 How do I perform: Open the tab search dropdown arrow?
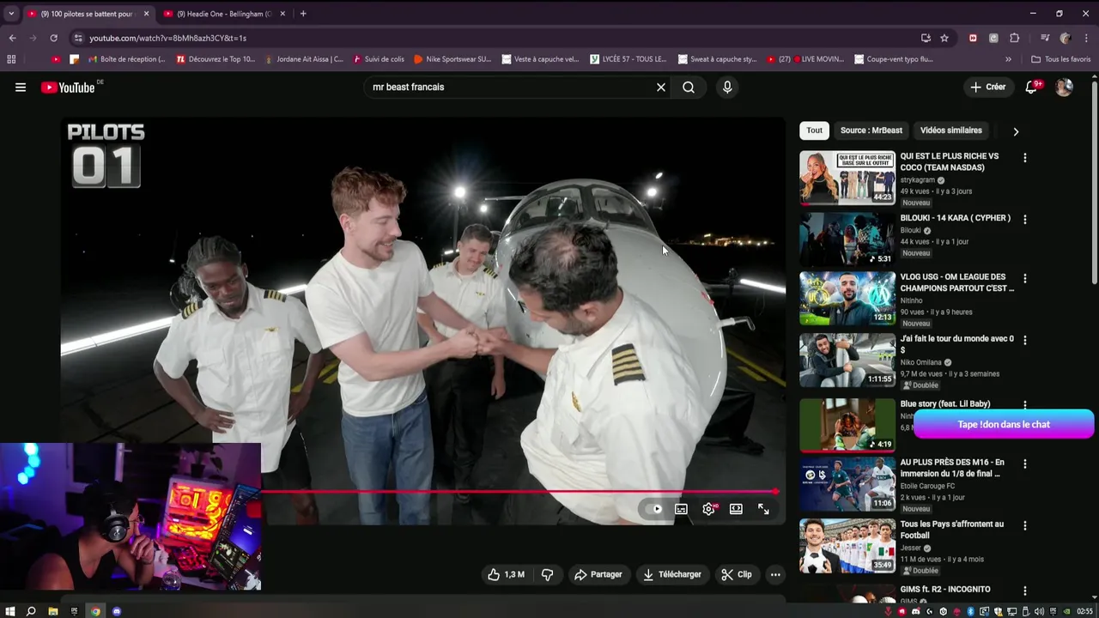click(11, 14)
